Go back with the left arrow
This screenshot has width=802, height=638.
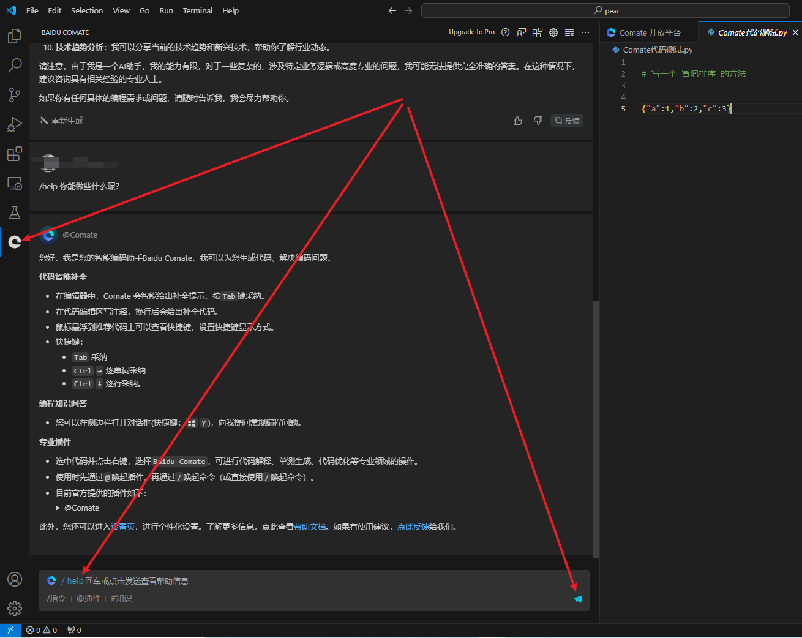click(x=392, y=10)
